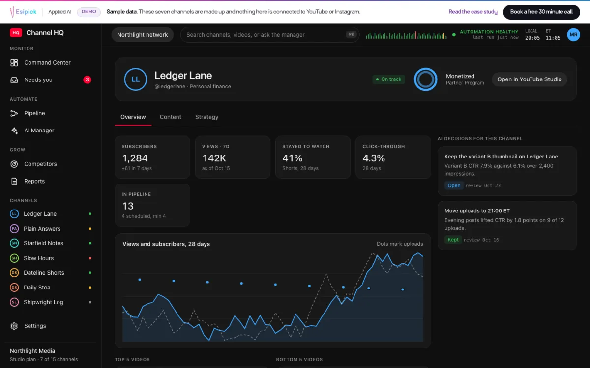
Task: Click the green automation healthy status dot
Action: point(454,35)
